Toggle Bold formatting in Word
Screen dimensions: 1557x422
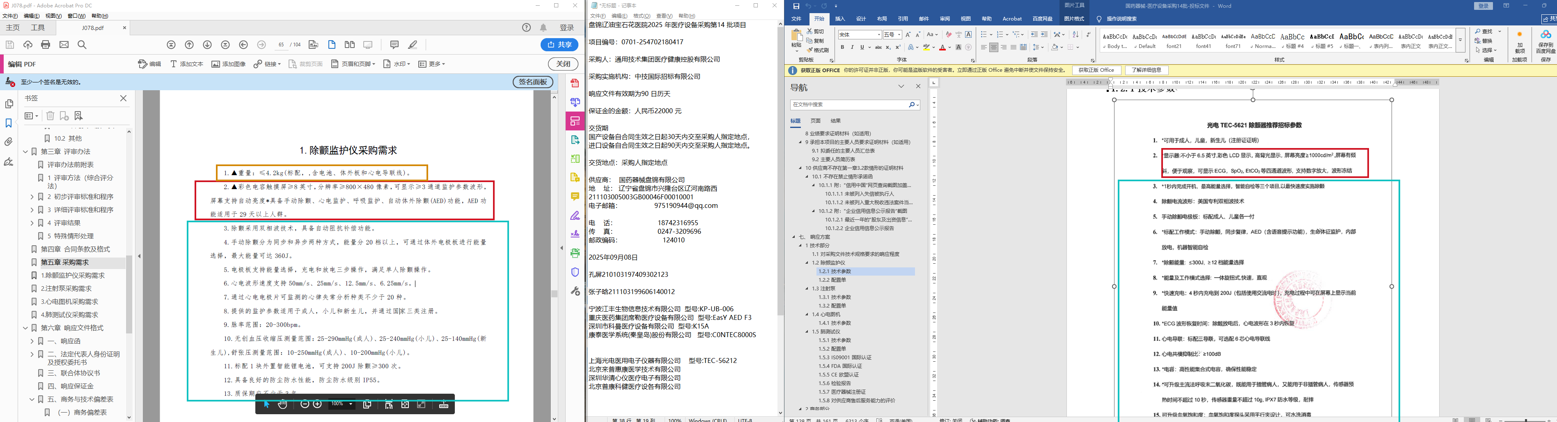(x=843, y=47)
